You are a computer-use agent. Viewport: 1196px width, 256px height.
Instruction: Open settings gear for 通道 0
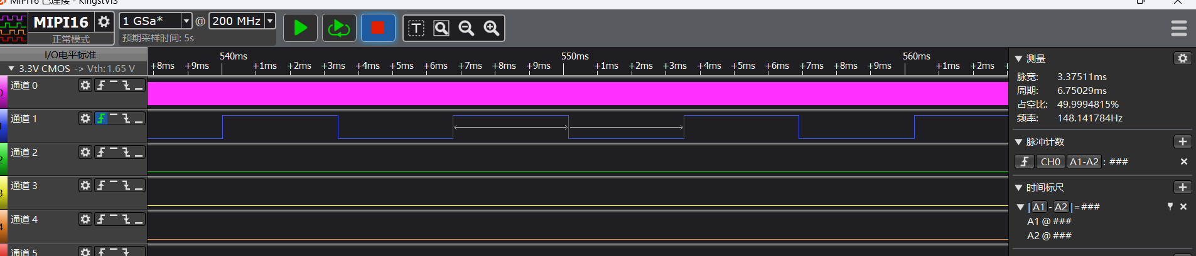point(85,85)
